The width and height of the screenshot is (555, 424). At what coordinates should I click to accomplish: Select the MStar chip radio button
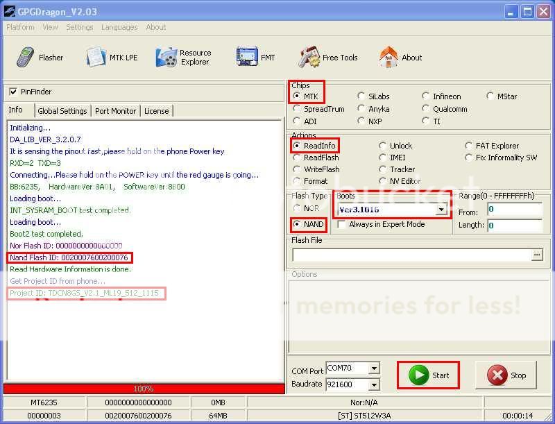[x=490, y=96]
